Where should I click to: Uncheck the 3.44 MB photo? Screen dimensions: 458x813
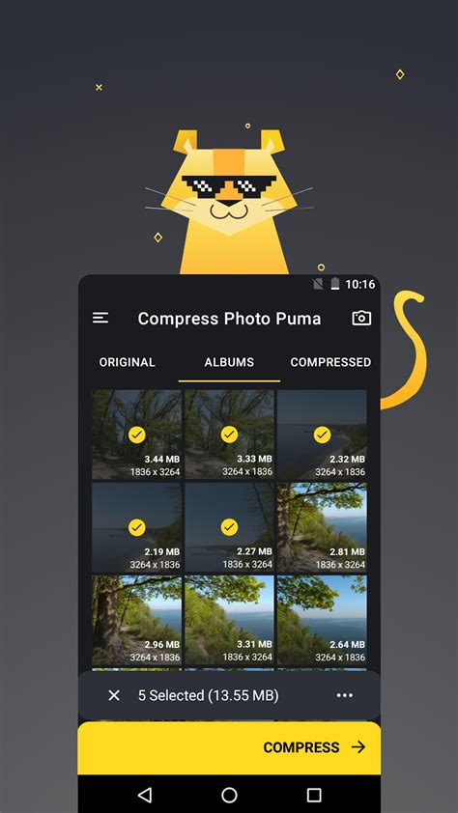[137, 435]
